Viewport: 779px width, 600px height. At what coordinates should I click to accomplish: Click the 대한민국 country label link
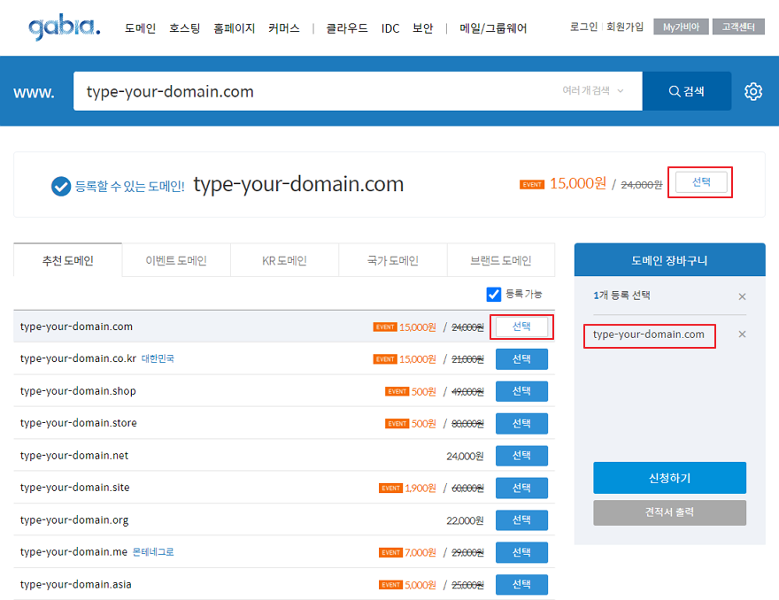point(158,358)
